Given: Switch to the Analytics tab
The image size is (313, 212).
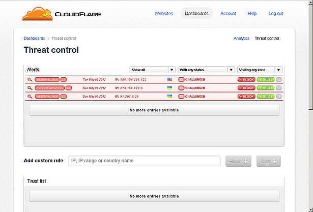Looking at the screenshot, I should (x=241, y=38).
